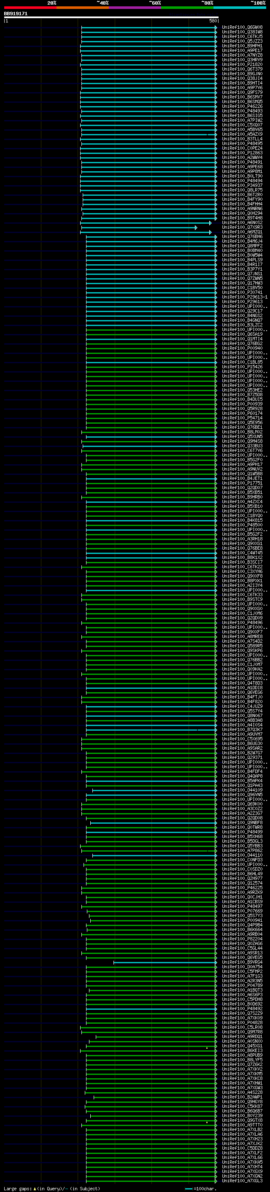The image size is (270, 1192).
Task: Click the hit label UniRef100_Q53HE2
Action: [242, 390]
